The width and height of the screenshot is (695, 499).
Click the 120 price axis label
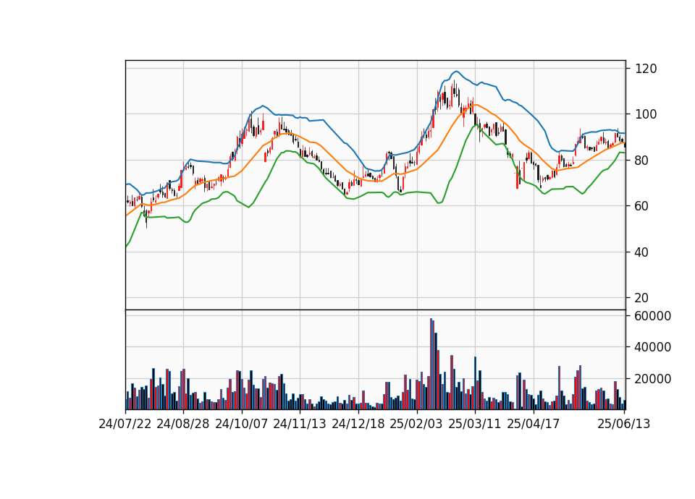646,69
